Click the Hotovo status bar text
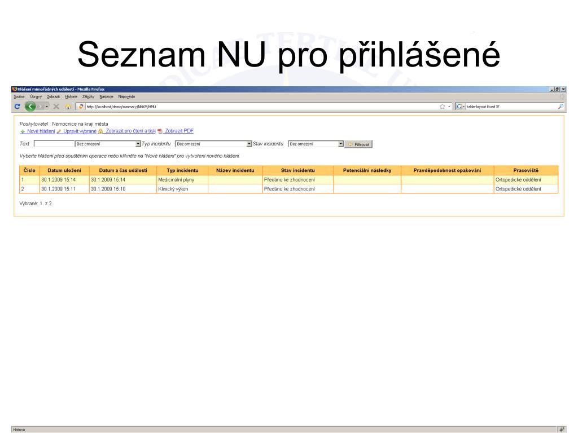 (19, 430)
